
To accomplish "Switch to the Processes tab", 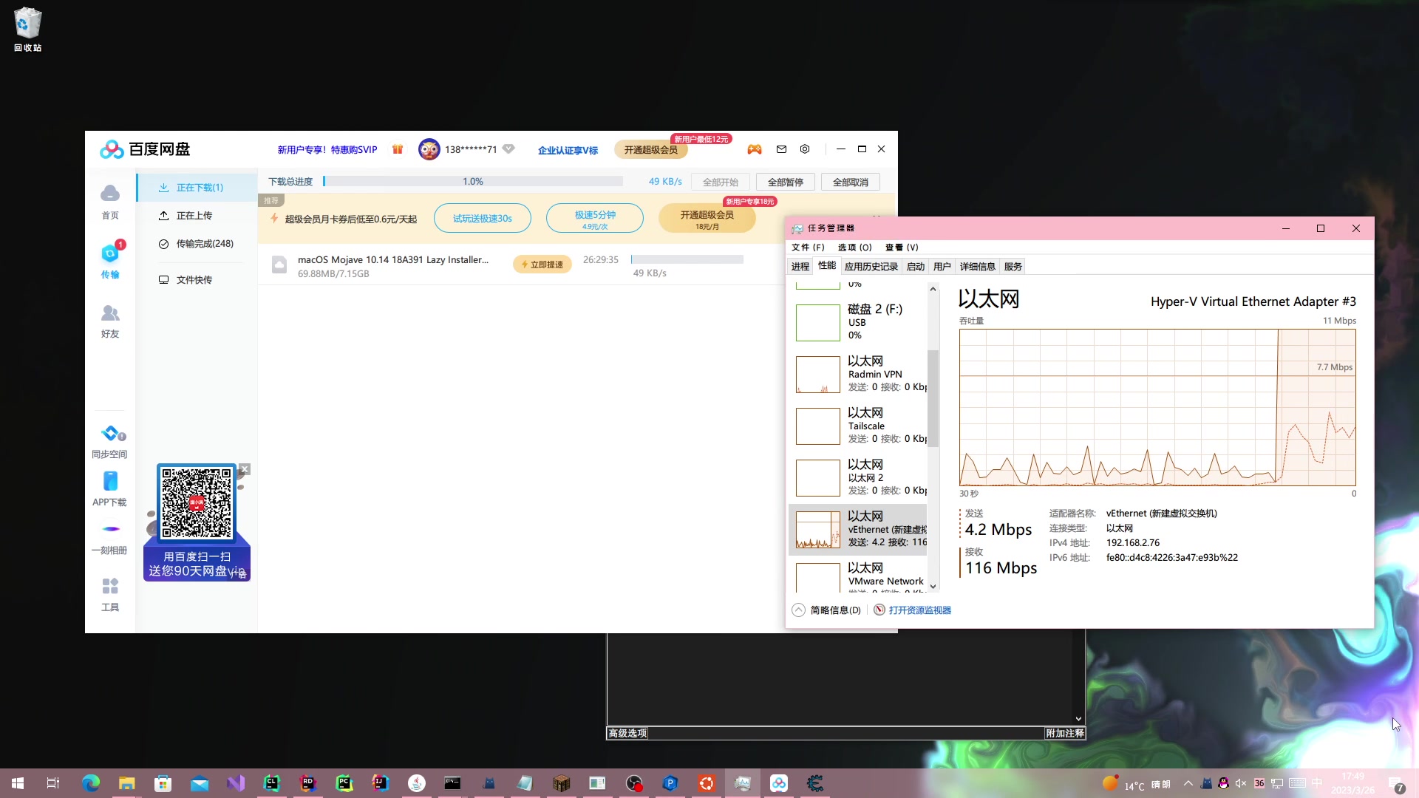I will coord(800,267).
